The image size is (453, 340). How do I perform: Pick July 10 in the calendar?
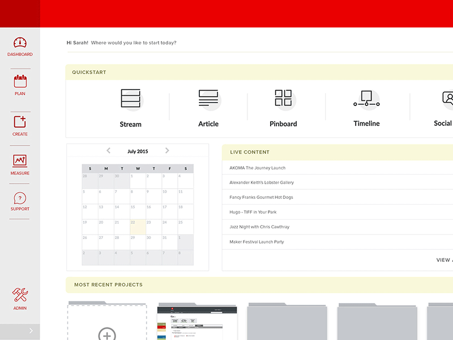point(169,196)
